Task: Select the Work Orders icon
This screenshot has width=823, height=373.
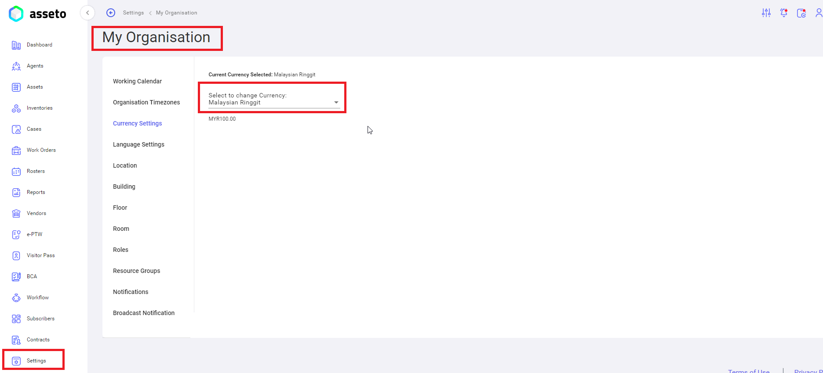Action: click(x=16, y=151)
